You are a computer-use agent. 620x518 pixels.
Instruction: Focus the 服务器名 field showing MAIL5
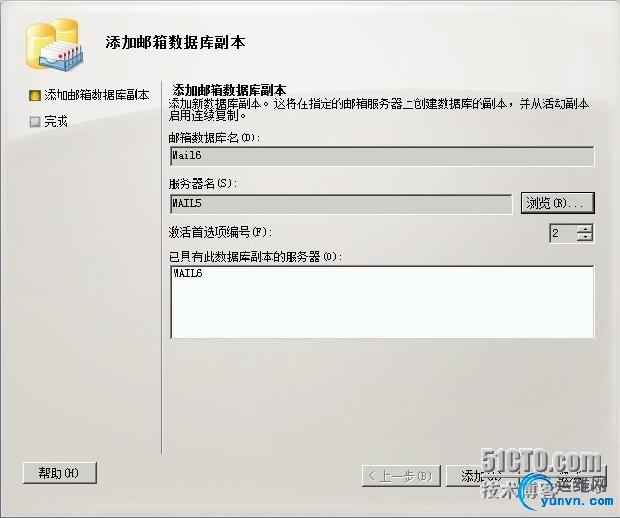341,204
